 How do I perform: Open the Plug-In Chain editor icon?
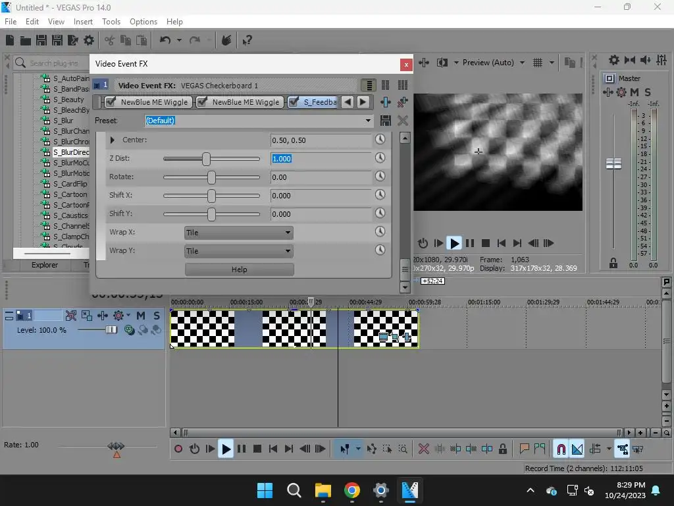point(386,102)
